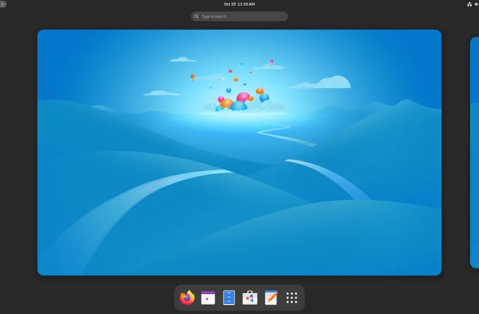479x314 pixels.
Task: Click the Type to search field
Action: (239, 16)
